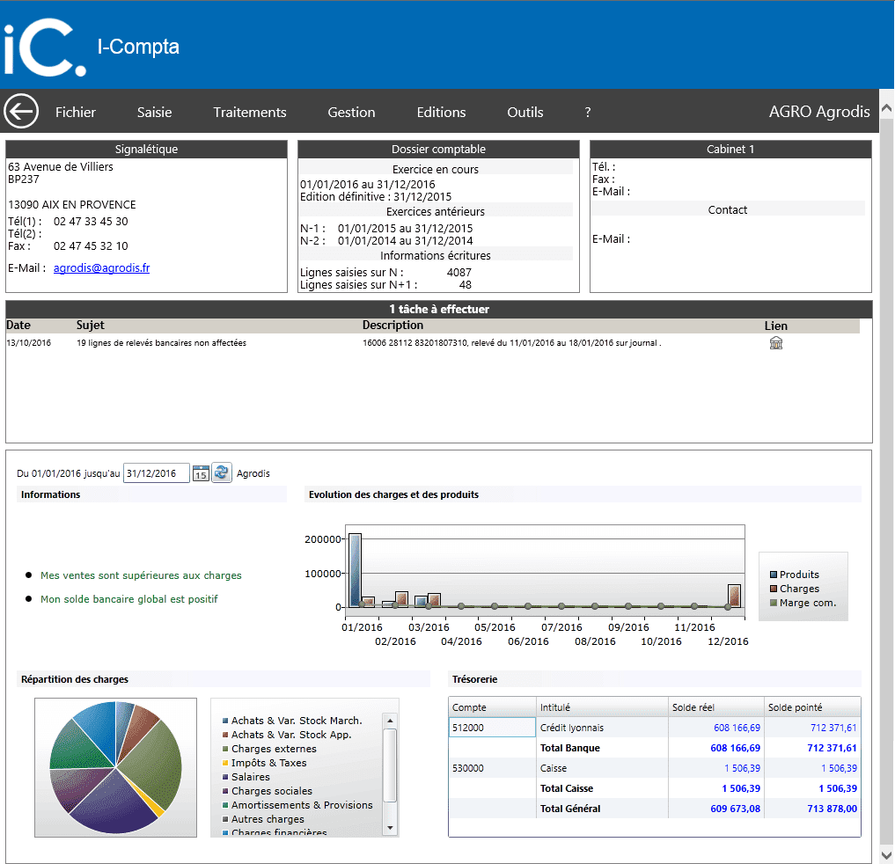Open the Editions menu
Viewport: 895px width, 864px height.
[x=441, y=113]
